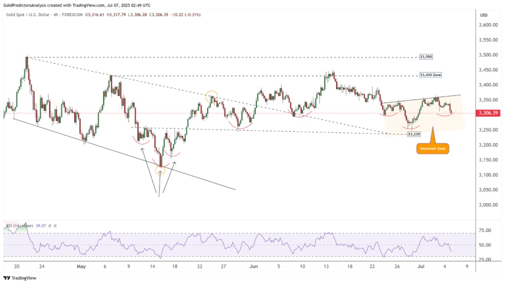Click the 26 date label on the time axis
This screenshot has height=284, width=505.
397,267
